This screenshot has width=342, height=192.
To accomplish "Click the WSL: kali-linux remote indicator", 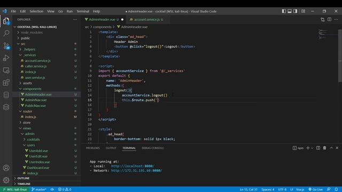I will (14, 189).
